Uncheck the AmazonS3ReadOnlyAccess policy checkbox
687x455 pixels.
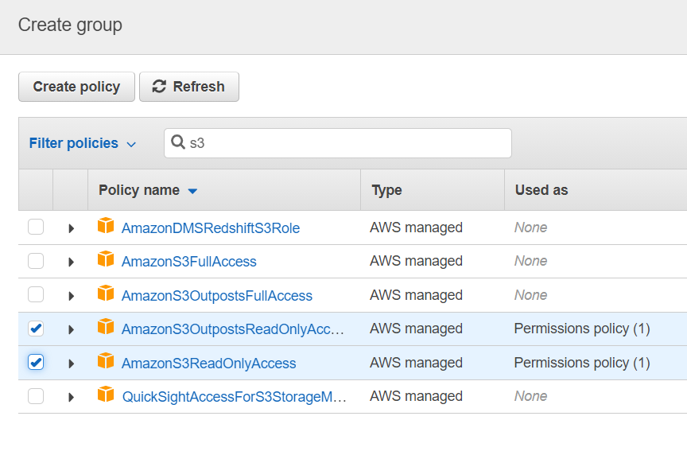(36, 363)
